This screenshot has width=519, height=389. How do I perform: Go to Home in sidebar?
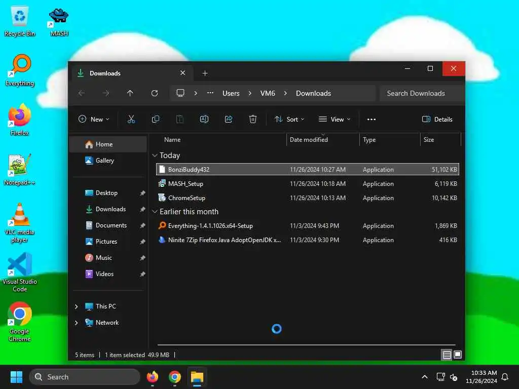(x=108, y=144)
